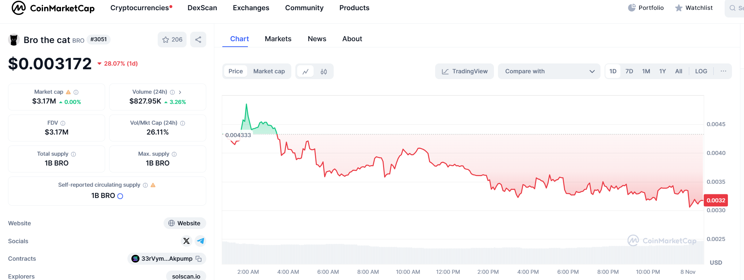Select the line chart view icon

(x=306, y=71)
